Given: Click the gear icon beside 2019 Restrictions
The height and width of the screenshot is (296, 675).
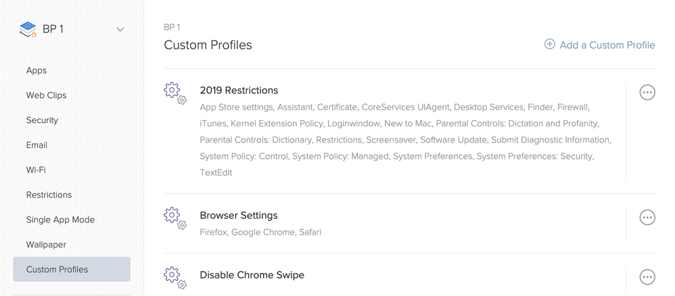Looking at the screenshot, I should coord(174,93).
